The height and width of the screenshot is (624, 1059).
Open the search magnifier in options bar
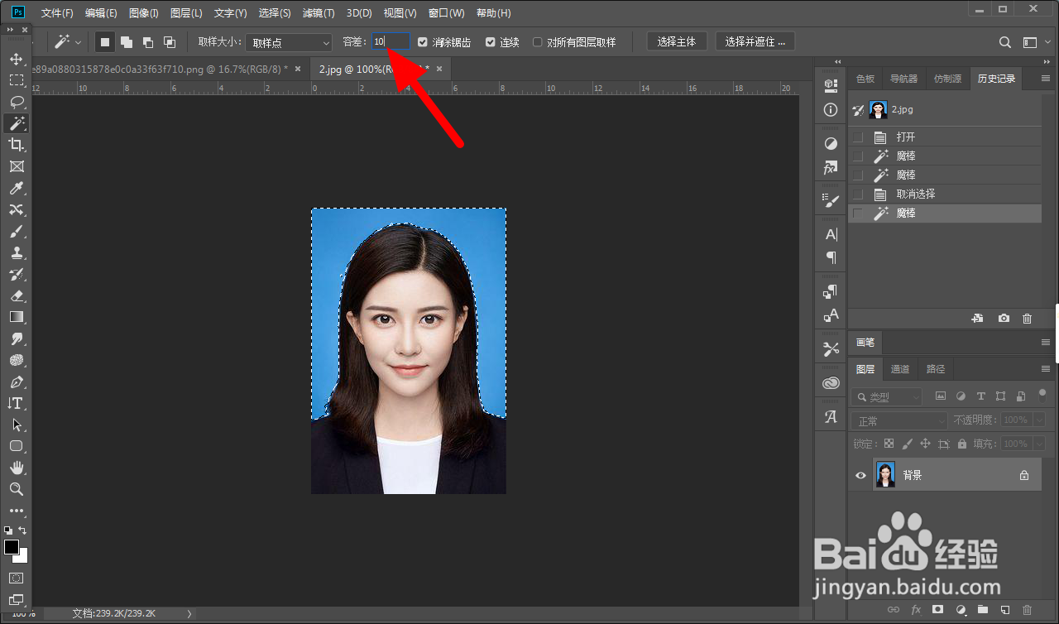tap(1005, 42)
